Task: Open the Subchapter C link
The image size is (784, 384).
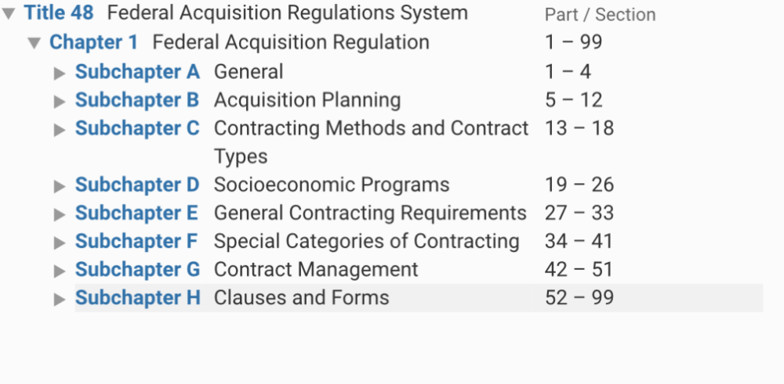Action: click(x=137, y=128)
